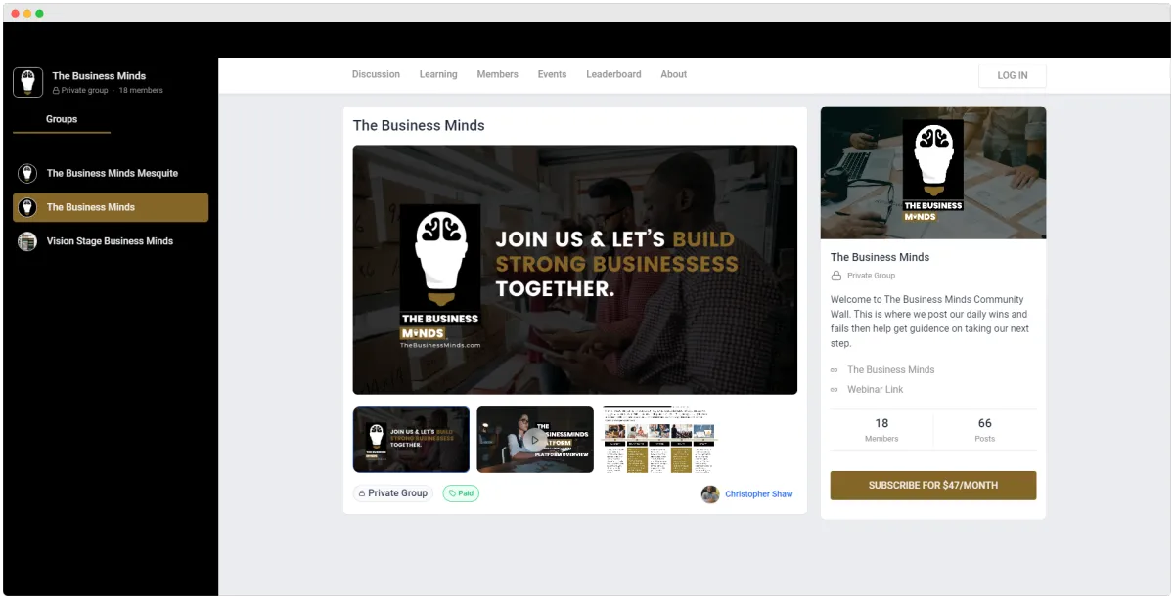Play the platform overview video thumbnail

click(x=534, y=439)
